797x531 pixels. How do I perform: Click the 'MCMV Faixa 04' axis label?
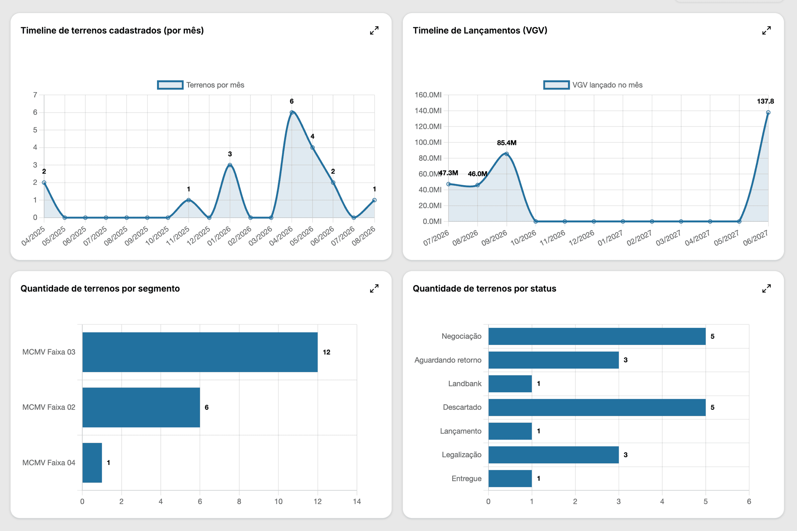49,463
